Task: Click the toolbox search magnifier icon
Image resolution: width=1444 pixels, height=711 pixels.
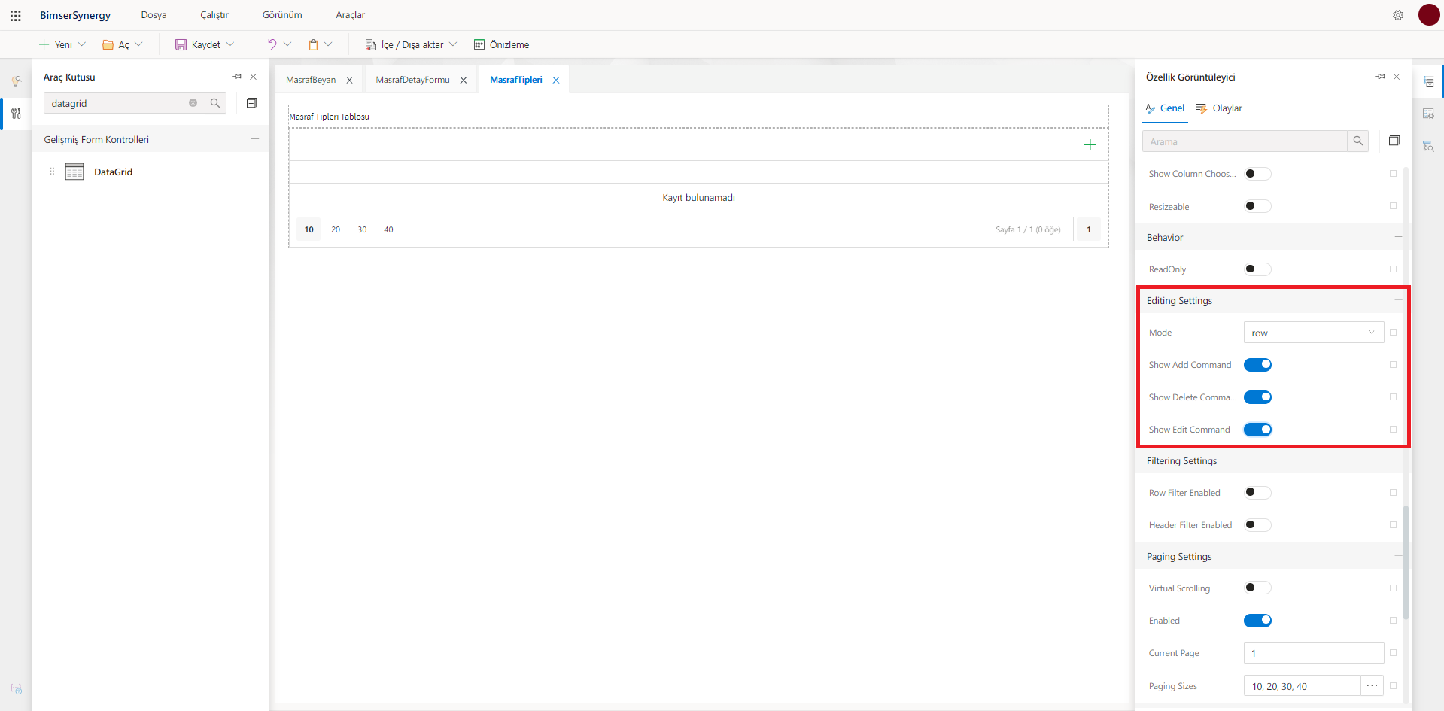Action: 215,103
